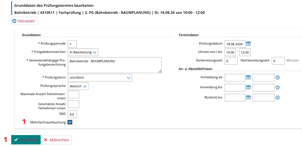Focus the Maximale Anzahl Teilnehmer/-innen field
The width and height of the screenshot is (302, 146).
coord(73,94)
